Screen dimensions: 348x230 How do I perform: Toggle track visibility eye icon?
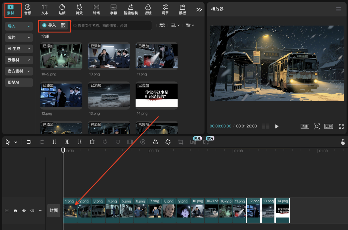point(24,211)
